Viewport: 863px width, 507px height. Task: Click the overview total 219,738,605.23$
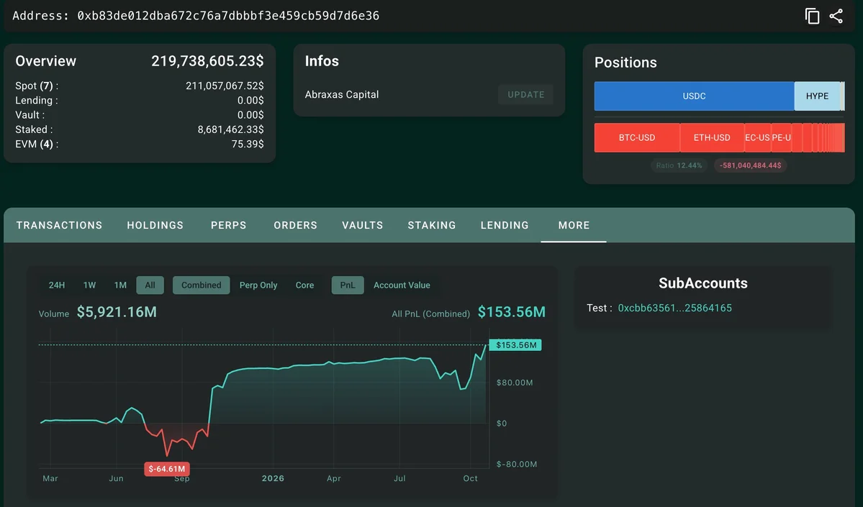click(x=207, y=61)
